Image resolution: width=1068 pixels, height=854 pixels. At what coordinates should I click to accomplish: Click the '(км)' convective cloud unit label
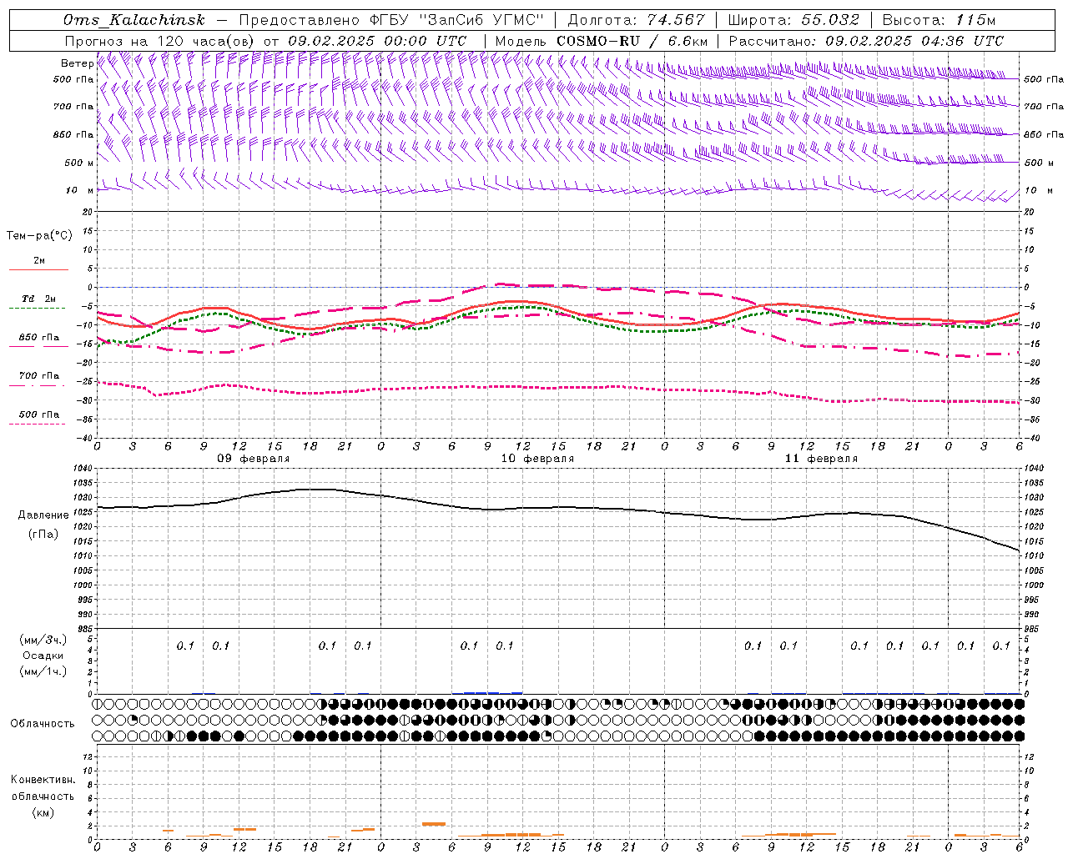pos(43,812)
